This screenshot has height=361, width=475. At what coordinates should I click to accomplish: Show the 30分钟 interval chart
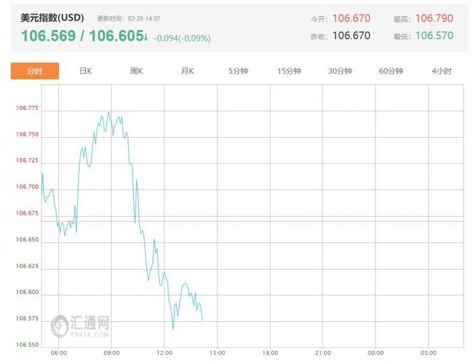340,71
